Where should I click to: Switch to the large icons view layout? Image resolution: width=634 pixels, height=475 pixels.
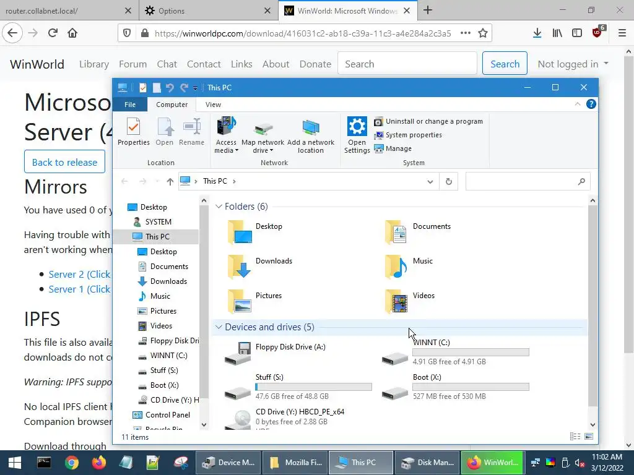point(589,437)
